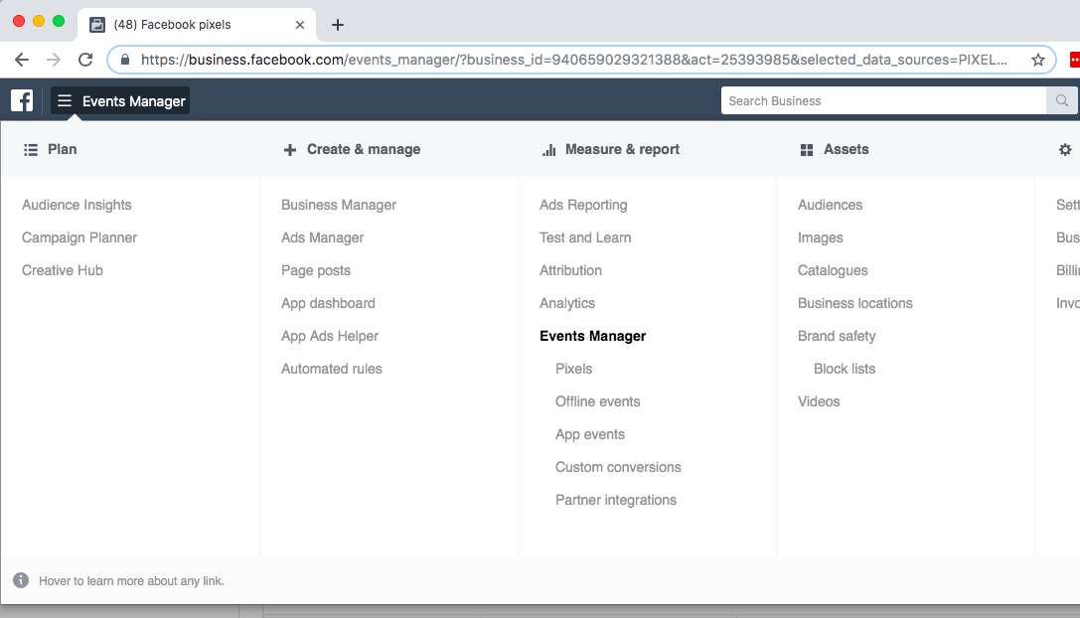
Task: Click the macOS green fullscreen button
Action: click(59, 21)
